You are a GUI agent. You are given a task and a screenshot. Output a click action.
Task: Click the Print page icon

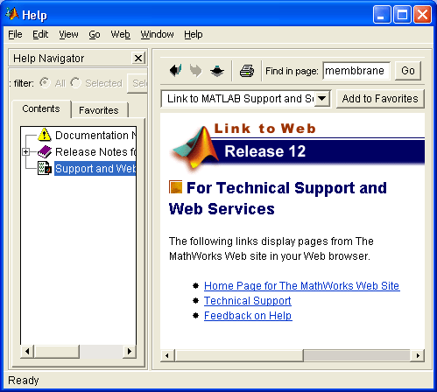(x=247, y=71)
